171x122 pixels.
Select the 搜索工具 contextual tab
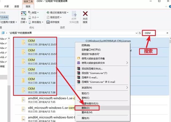point(28,2)
